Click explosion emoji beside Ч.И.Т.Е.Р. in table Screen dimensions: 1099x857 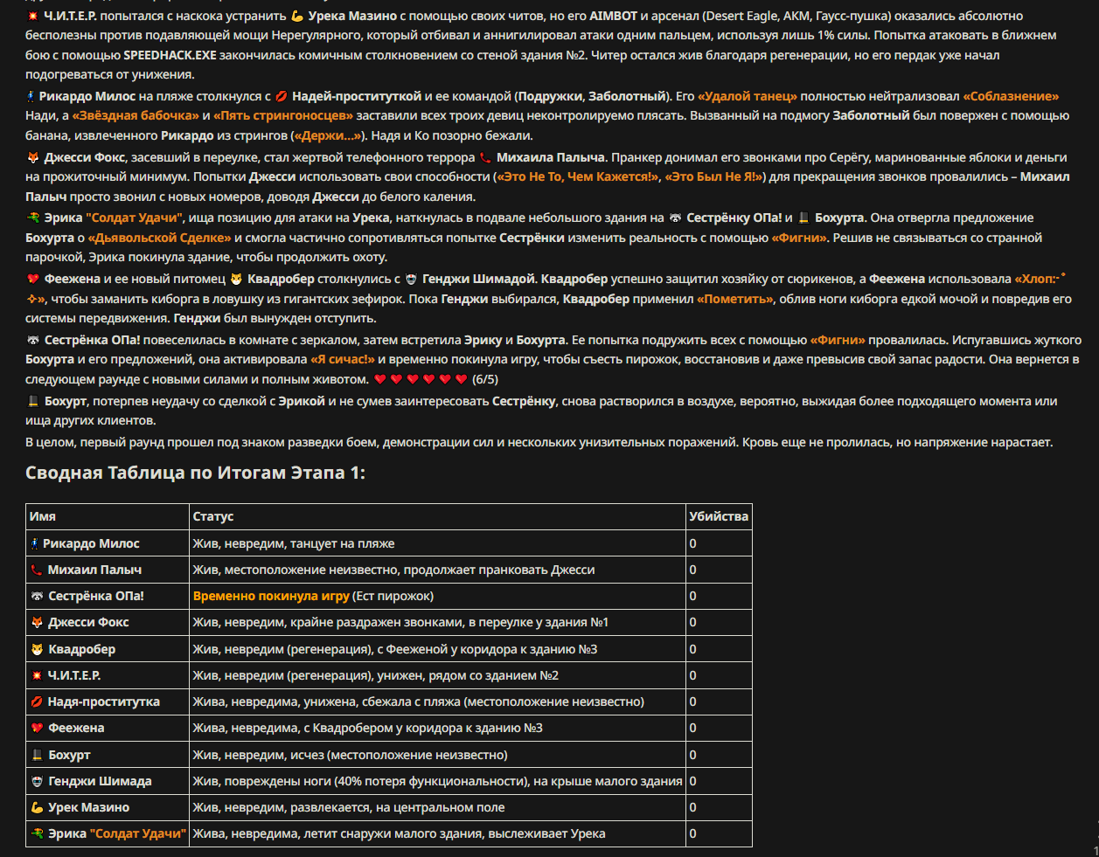click(x=37, y=675)
